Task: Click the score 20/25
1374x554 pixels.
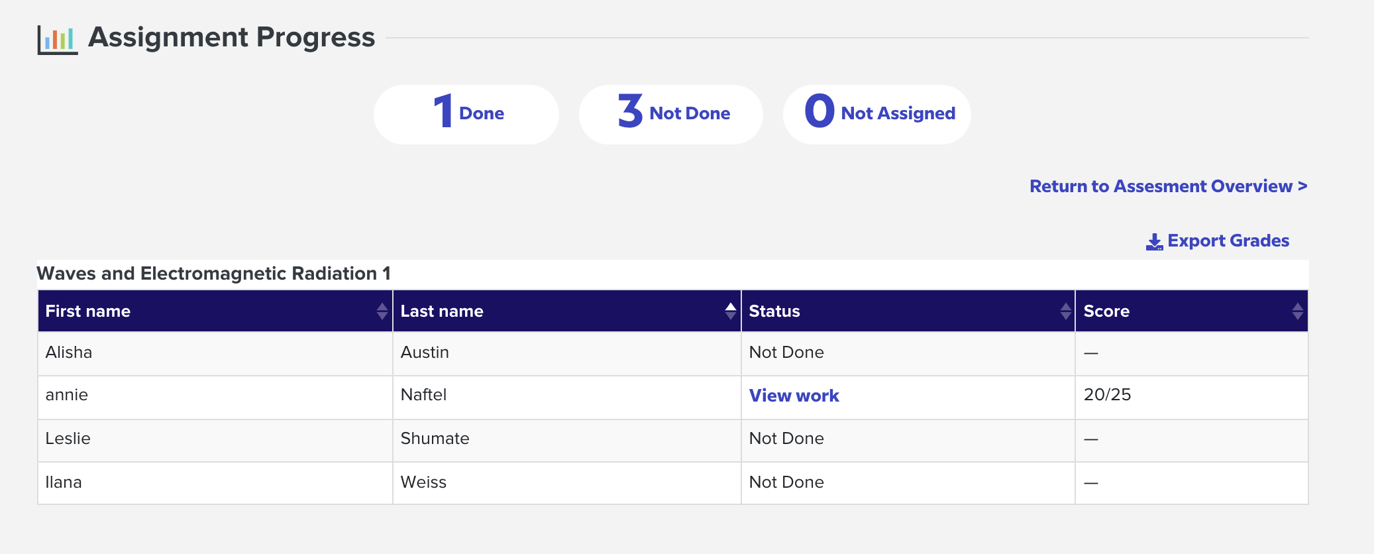Action: [1107, 394]
